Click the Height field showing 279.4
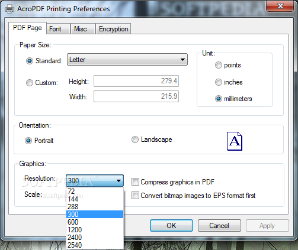The height and width of the screenshot is (250, 298). tap(136, 81)
